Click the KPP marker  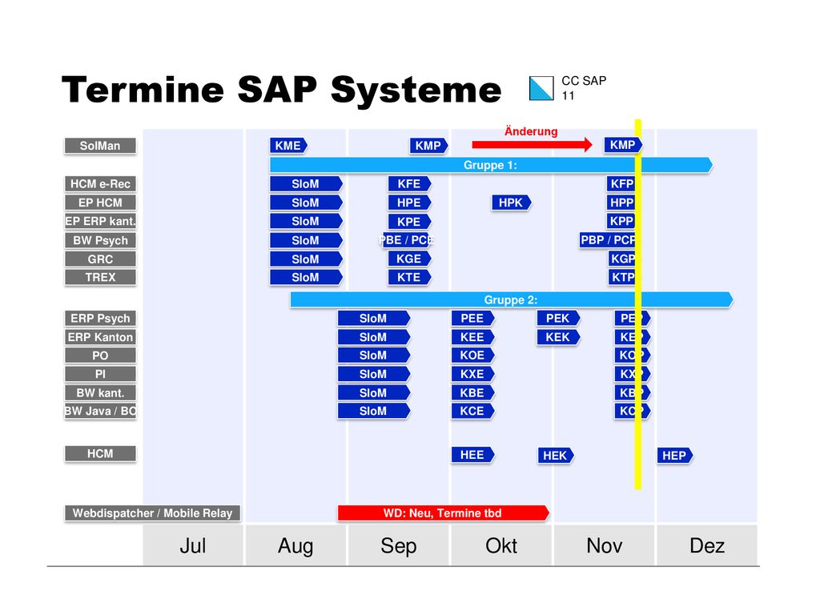(621, 221)
